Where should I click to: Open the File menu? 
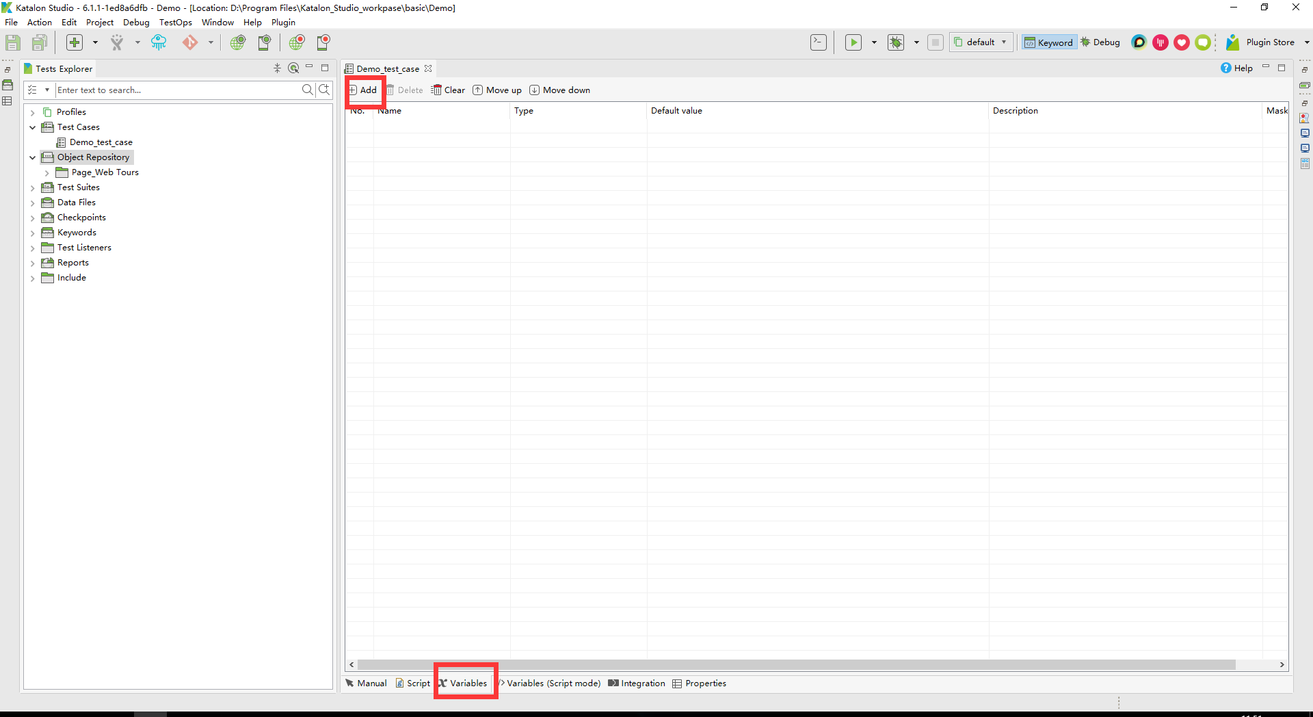pos(11,23)
